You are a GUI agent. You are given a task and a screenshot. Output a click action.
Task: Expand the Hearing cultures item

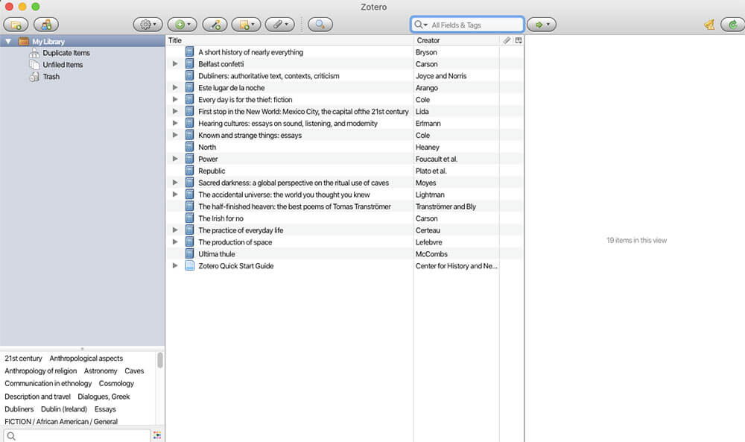[175, 123]
